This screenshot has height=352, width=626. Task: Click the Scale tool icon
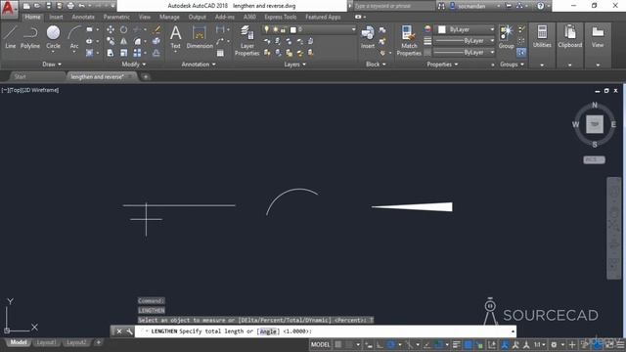point(124,53)
